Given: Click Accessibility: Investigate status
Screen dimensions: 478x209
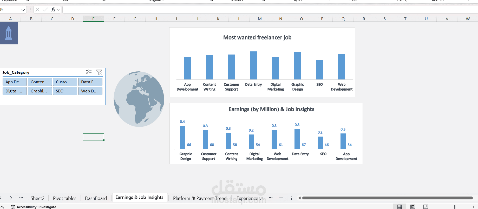Looking at the screenshot, I should point(34,207).
